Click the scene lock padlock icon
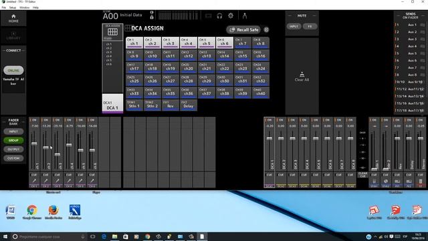Viewport: 428px width, 241px height. coord(152,17)
